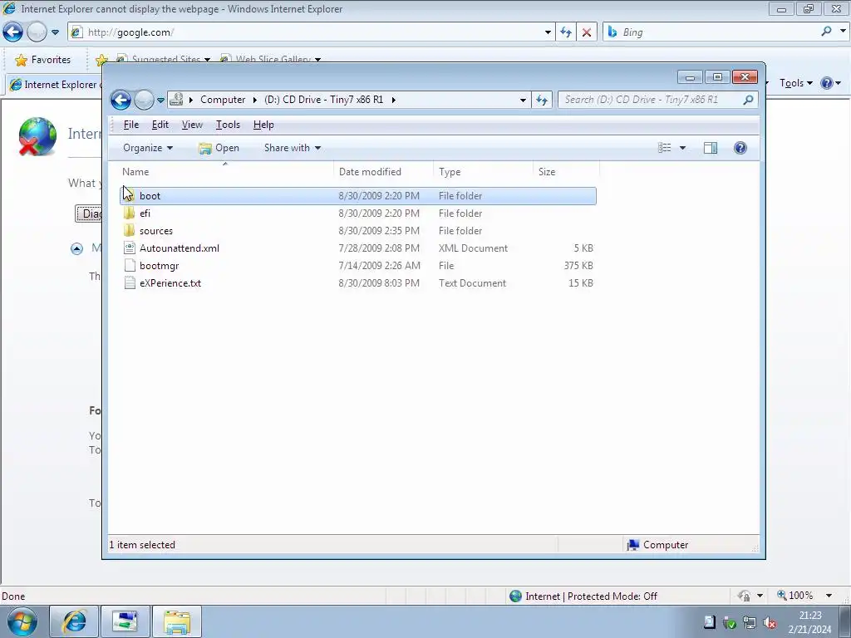This screenshot has height=638, width=851.
Task: Toggle the preview pane
Action: point(711,148)
